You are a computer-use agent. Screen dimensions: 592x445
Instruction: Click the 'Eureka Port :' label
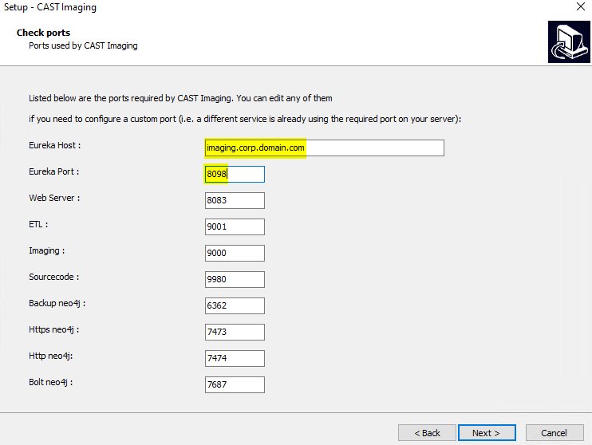click(54, 171)
